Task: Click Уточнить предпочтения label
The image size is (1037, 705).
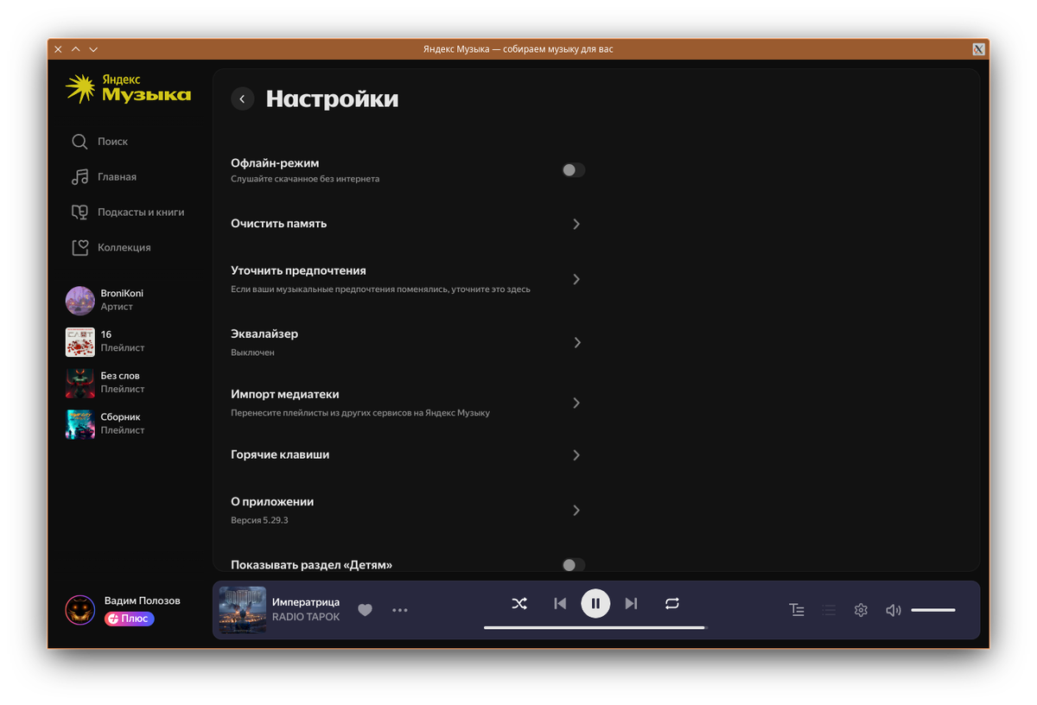Action: click(298, 270)
